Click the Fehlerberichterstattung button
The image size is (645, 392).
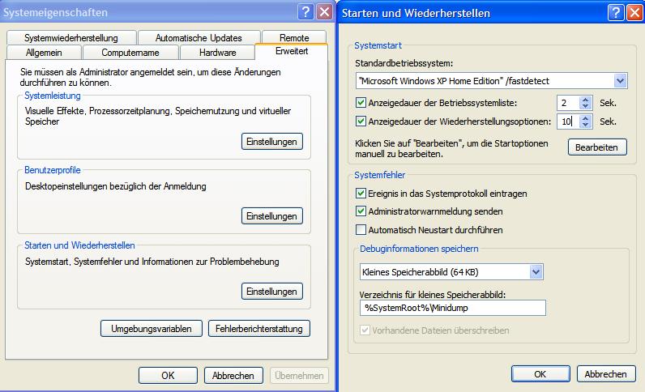(259, 329)
